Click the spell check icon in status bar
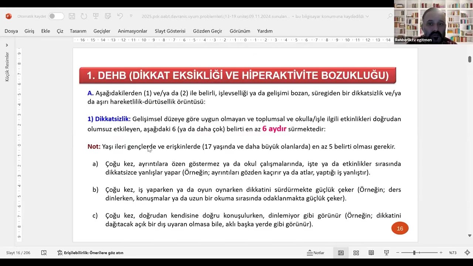Image resolution: width=473 pixels, height=266 pixels. 44,253
